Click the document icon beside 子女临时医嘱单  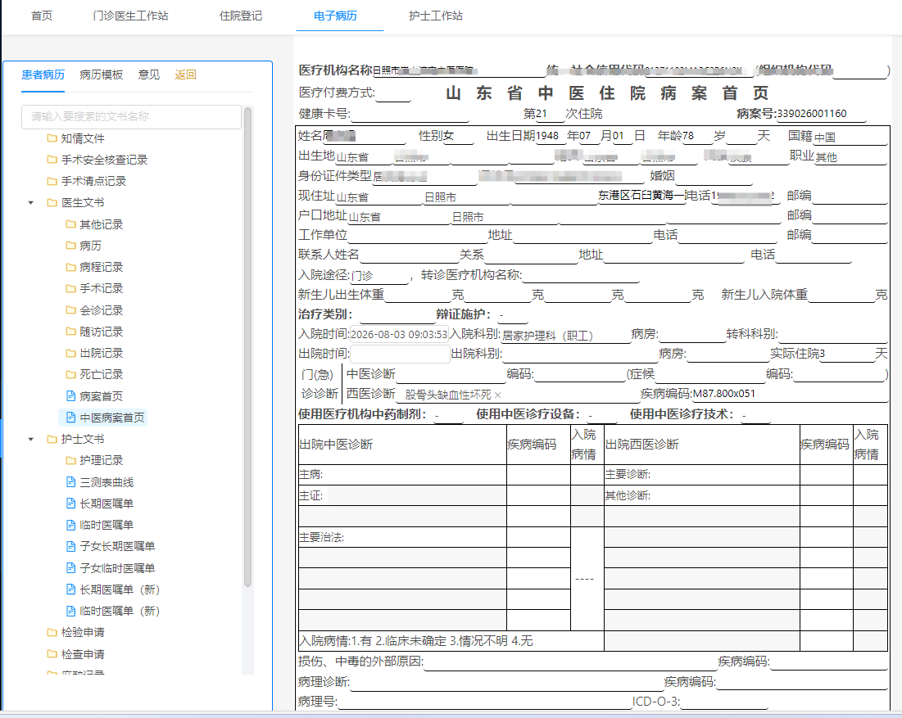(70, 568)
